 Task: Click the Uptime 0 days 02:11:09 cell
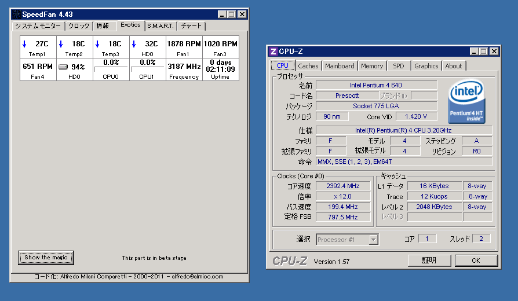[221, 69]
